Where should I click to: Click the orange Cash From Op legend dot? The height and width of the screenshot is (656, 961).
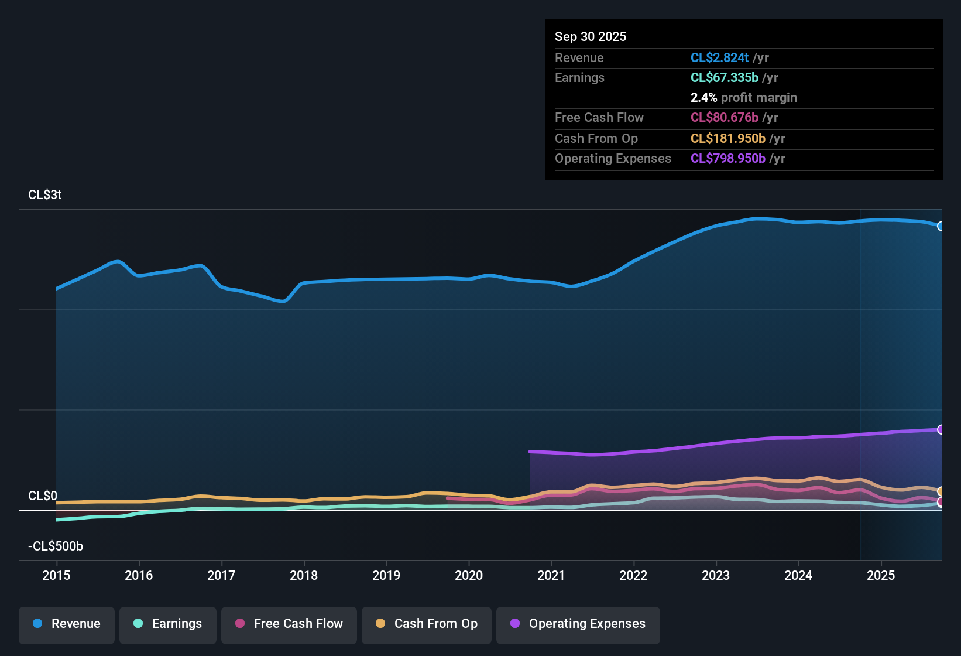[381, 624]
